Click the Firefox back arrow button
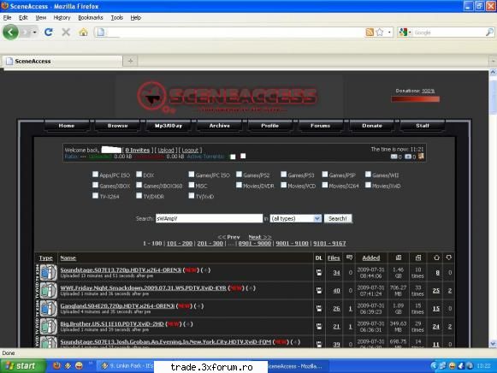The image size is (497, 373). click(x=10, y=32)
